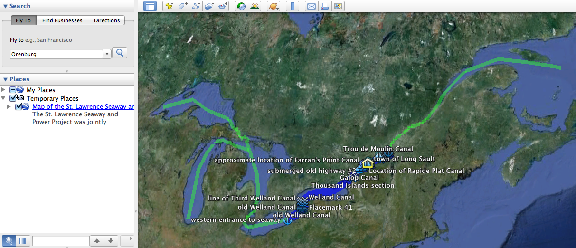Open the Map of the St. Lawrence Seaway link

[83, 106]
